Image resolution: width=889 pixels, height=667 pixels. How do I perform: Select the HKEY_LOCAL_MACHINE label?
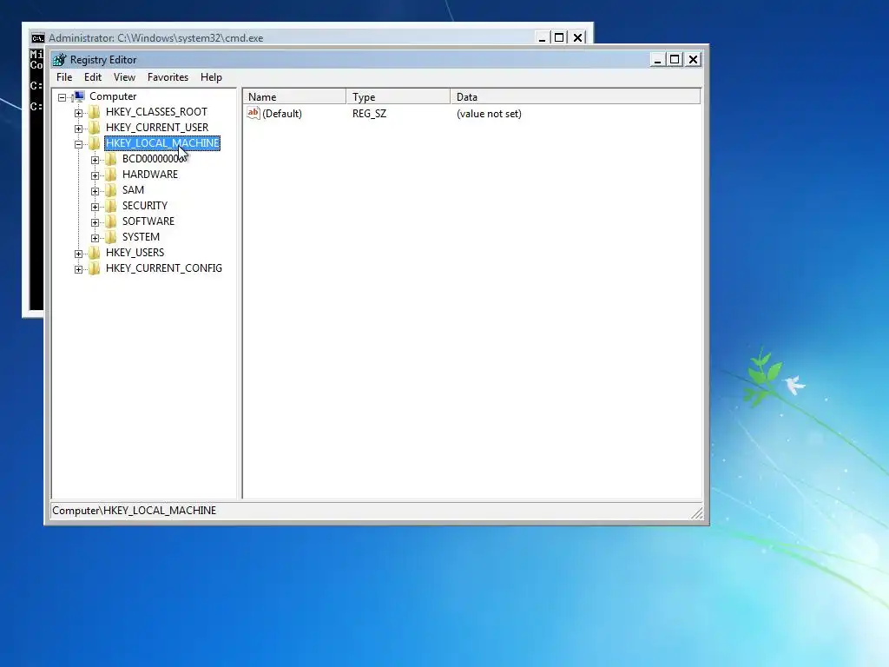pos(162,143)
